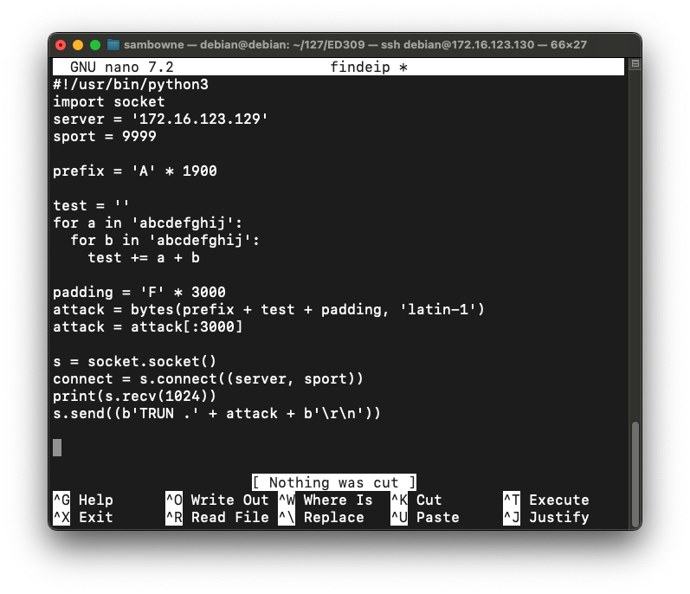Click the 'import socket' line
The width and height of the screenshot is (690, 594).
[x=109, y=101]
